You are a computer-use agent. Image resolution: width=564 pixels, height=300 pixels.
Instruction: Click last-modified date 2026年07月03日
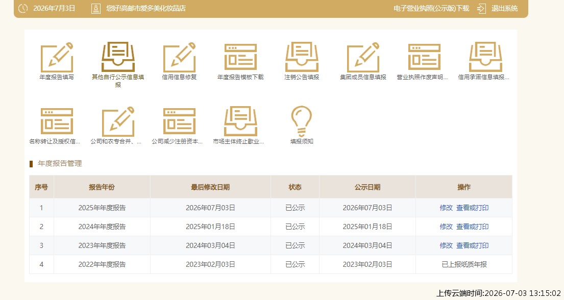pos(210,208)
